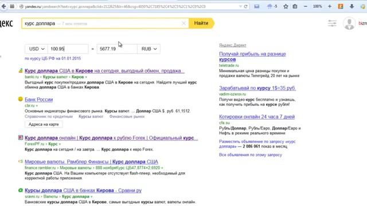Open the Яндекс.Директ label link
The height and width of the screenshot is (206, 367).
(232, 45)
